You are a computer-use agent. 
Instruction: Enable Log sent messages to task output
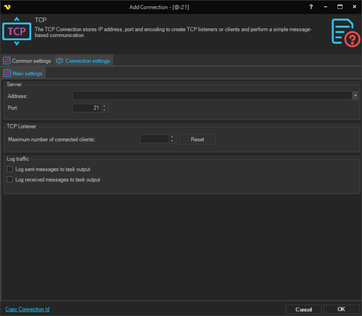10,169
